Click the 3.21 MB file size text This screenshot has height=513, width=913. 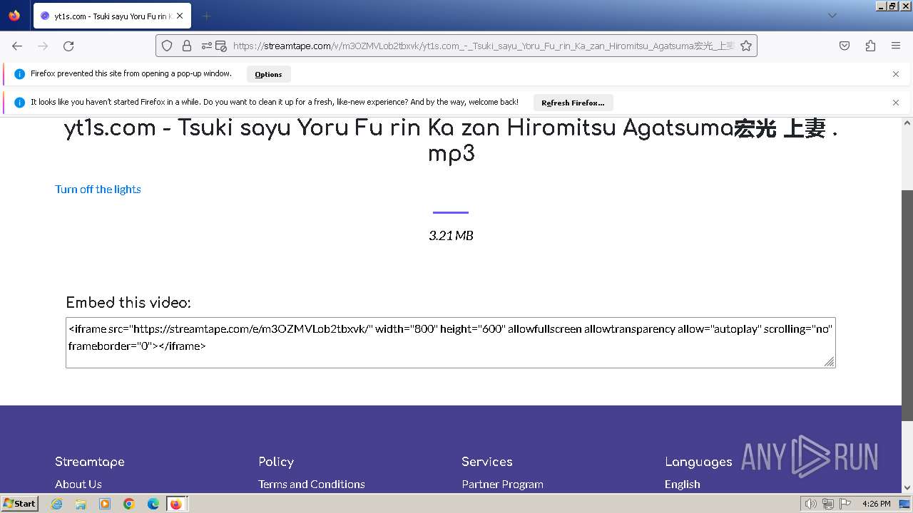point(451,235)
